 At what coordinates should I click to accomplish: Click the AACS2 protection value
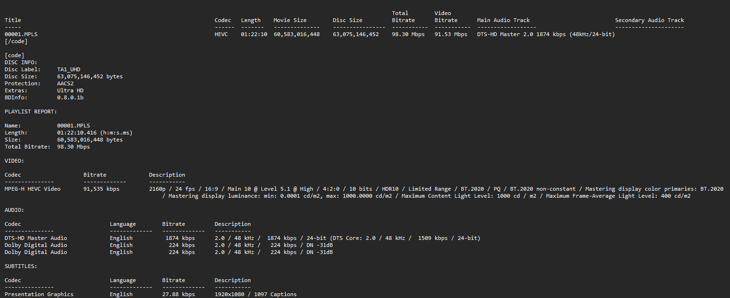pos(65,83)
